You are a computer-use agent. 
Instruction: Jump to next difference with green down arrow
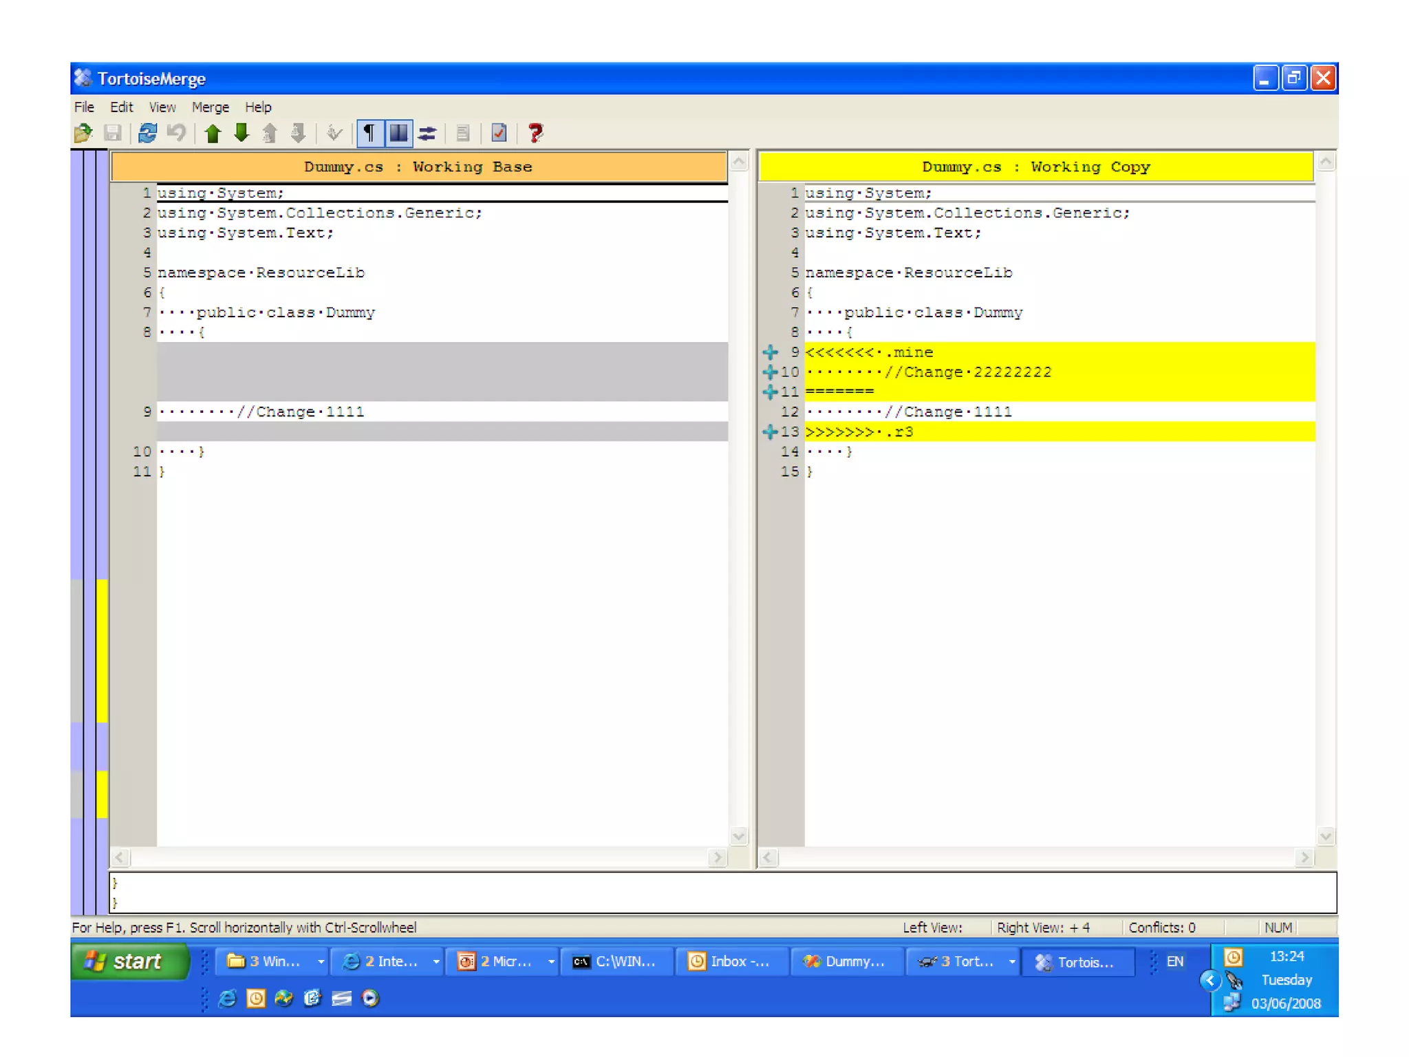(241, 133)
